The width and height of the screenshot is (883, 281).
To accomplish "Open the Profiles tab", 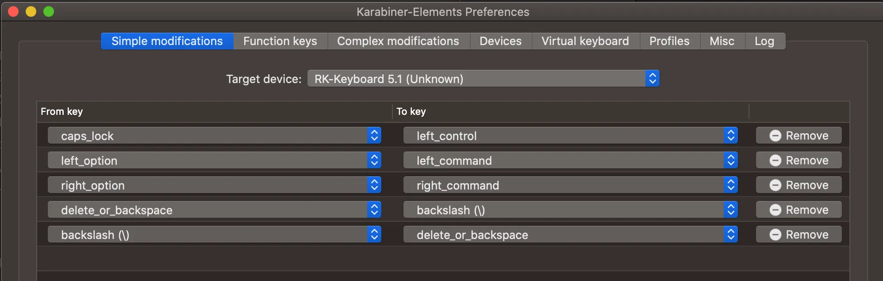I will pos(669,41).
